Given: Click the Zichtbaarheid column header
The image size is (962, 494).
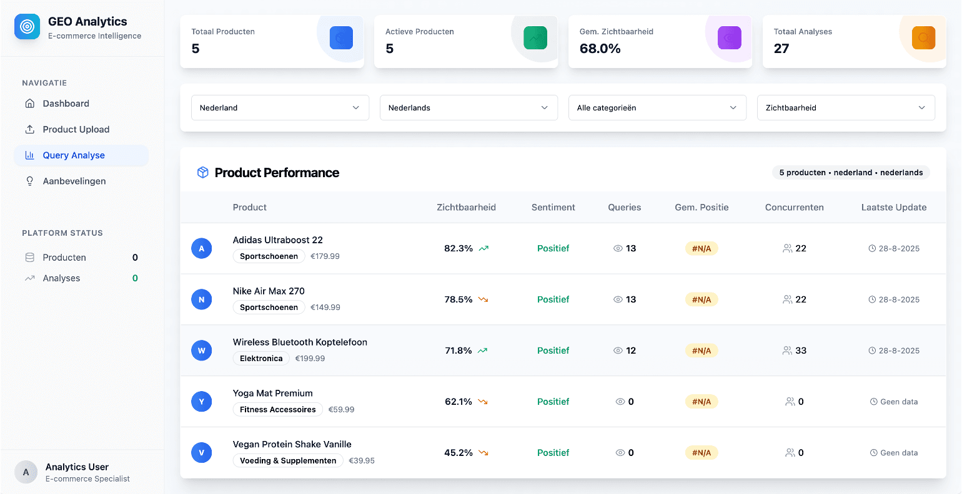Looking at the screenshot, I should pyautogui.click(x=466, y=207).
